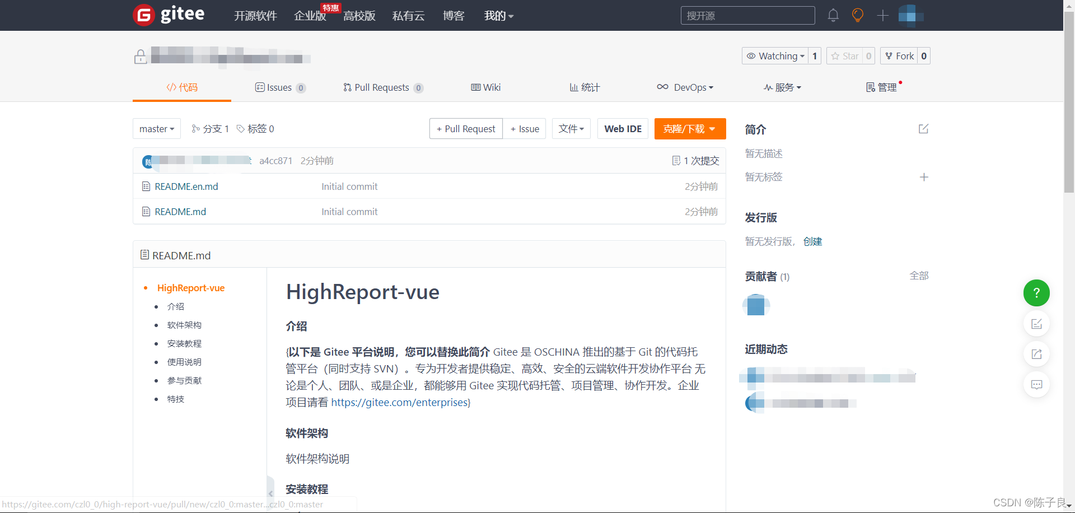Click the lightbulb tips icon
1075x513 pixels.
point(857,15)
